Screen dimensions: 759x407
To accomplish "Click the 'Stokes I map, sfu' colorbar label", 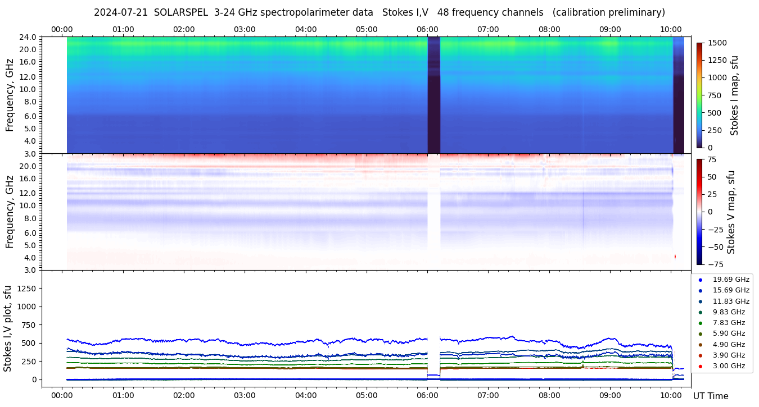I will tap(734, 95).
